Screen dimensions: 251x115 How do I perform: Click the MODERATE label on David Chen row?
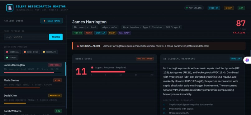(x=55, y=96)
